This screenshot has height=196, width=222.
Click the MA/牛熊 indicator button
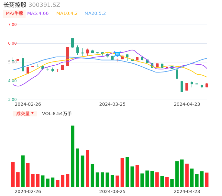(15, 14)
